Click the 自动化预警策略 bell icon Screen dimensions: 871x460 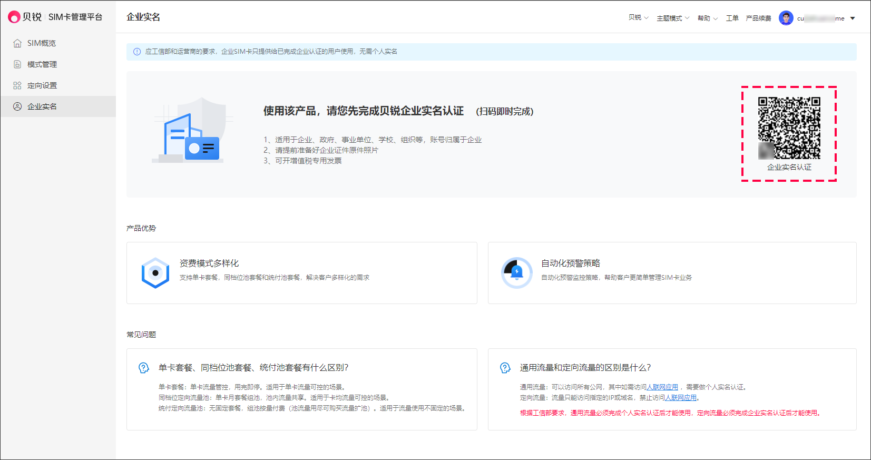516,272
